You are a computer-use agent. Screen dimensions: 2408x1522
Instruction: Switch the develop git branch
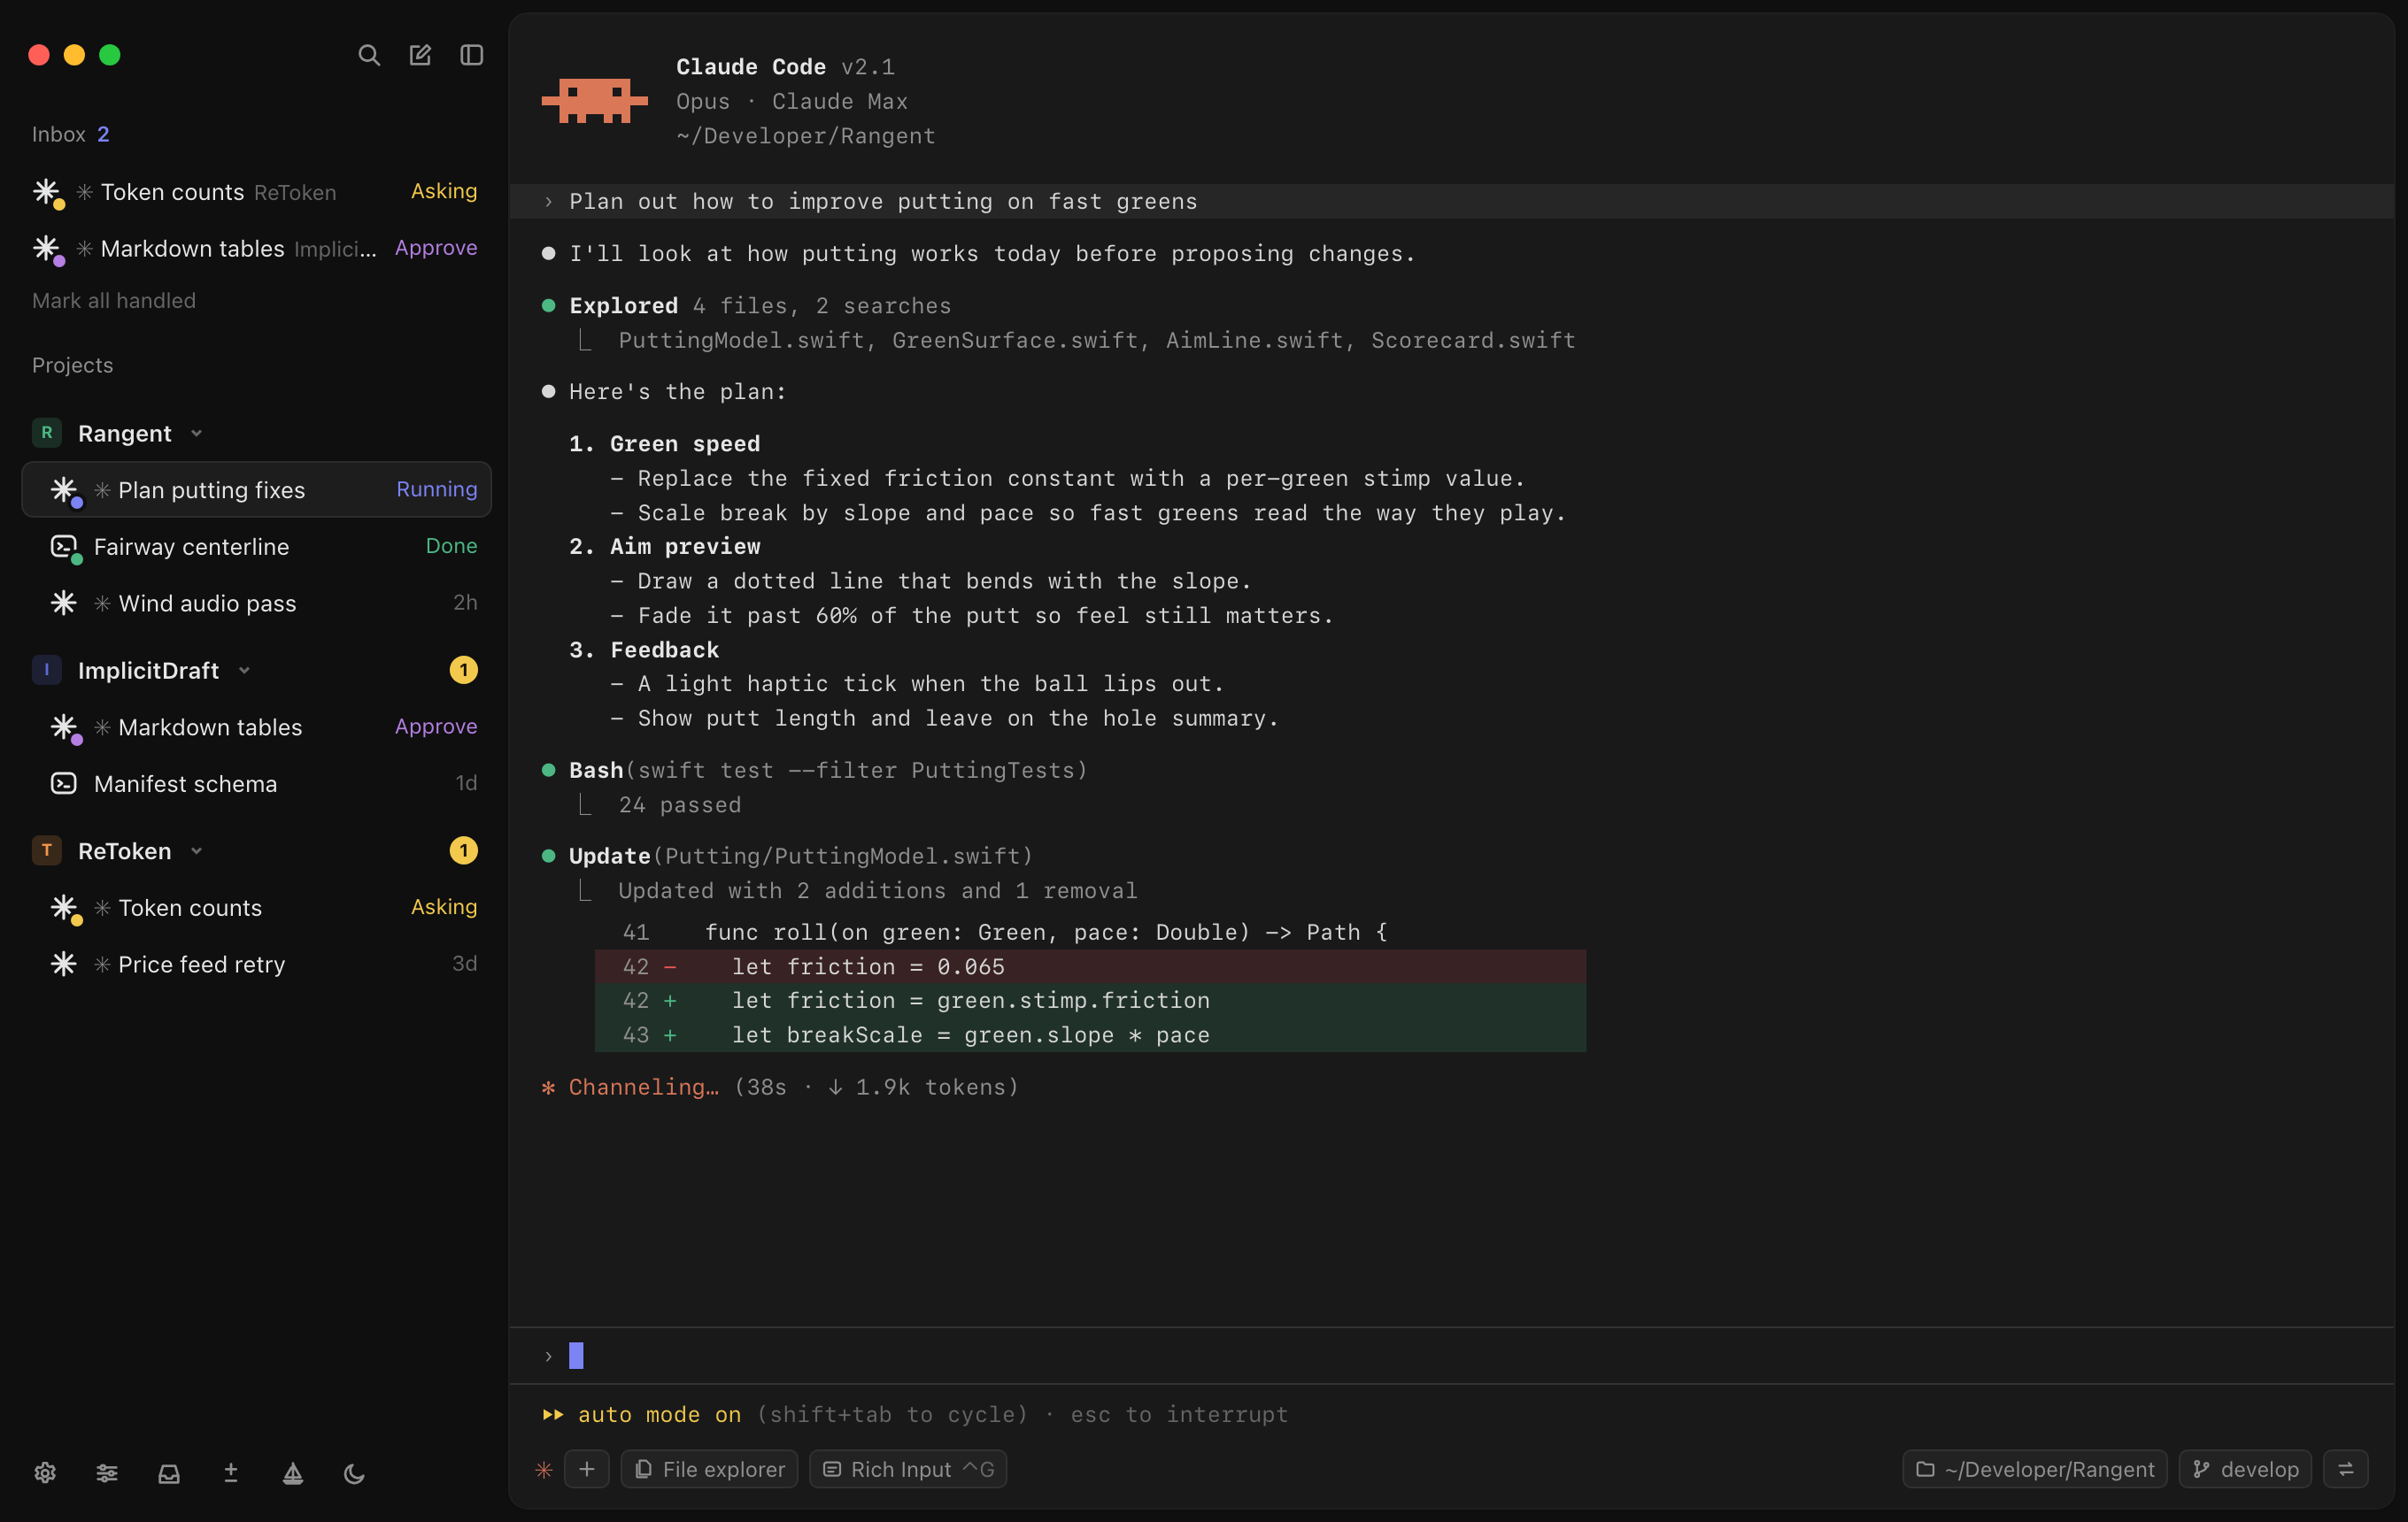tap(2245, 1469)
